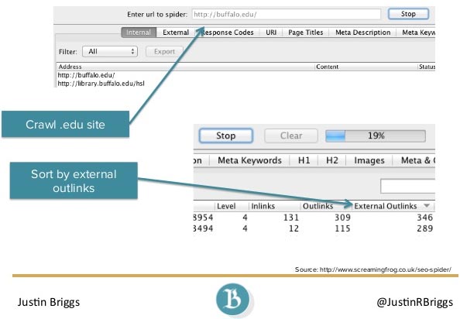
Task: Sort by the Address column header
Action: click(x=185, y=67)
